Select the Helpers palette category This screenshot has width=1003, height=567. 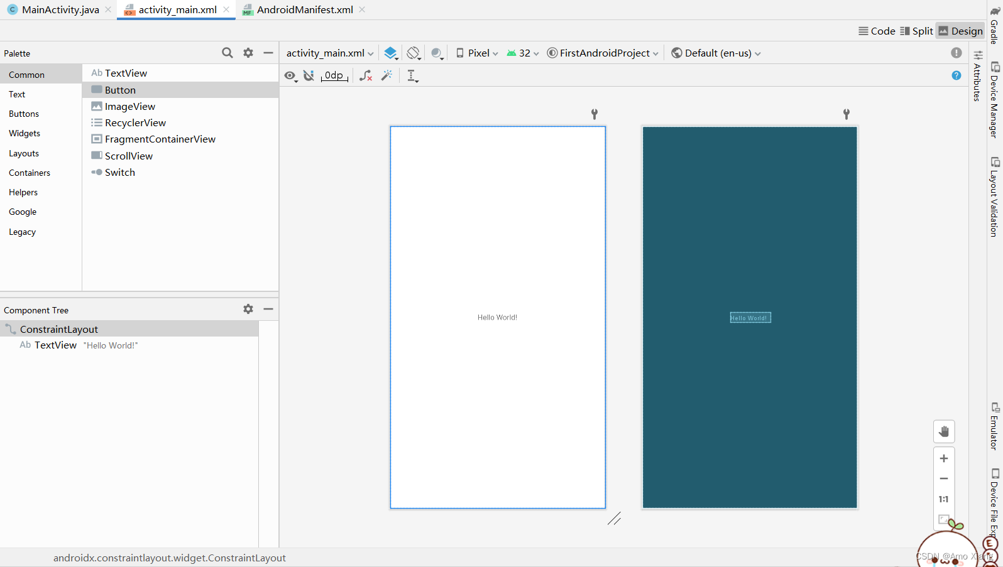[41, 192]
